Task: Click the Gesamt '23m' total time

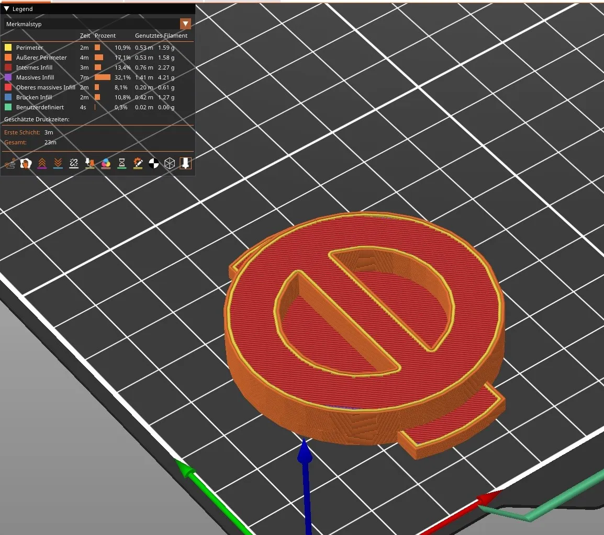Action: pos(50,142)
